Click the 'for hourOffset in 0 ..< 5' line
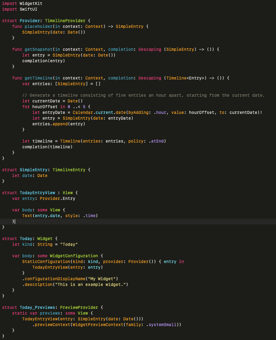Screen dimensions: 276x340 (56, 107)
